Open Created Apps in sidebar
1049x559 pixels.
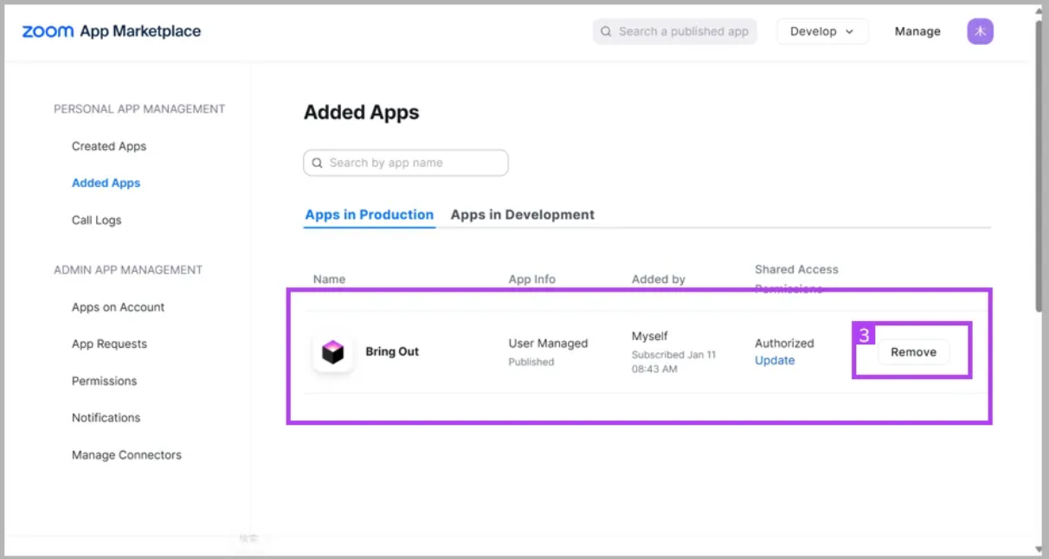(x=109, y=146)
